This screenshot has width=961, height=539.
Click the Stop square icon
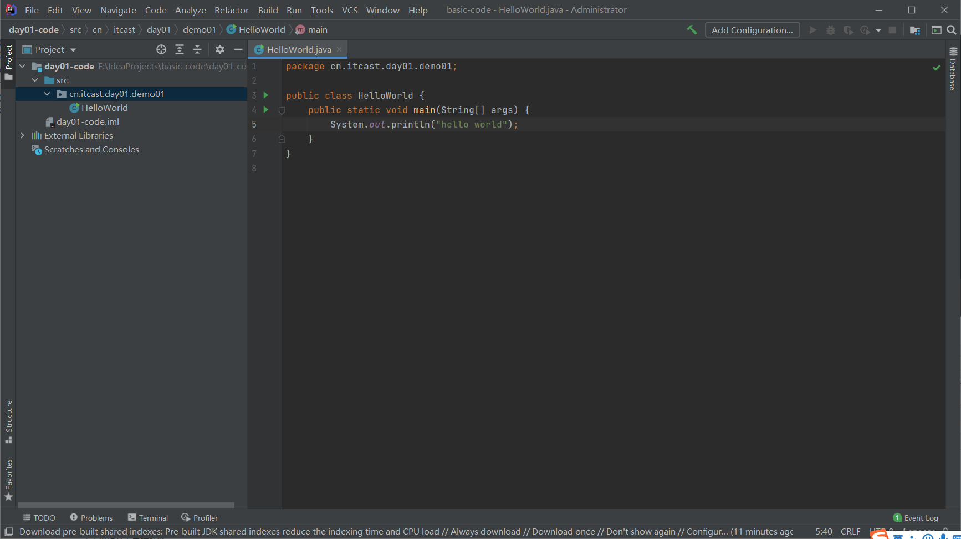pos(892,30)
